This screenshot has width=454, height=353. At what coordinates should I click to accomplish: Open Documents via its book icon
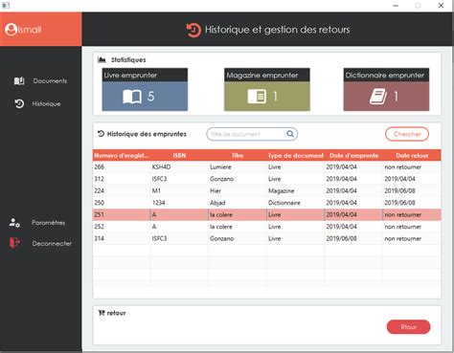pyautogui.click(x=19, y=81)
